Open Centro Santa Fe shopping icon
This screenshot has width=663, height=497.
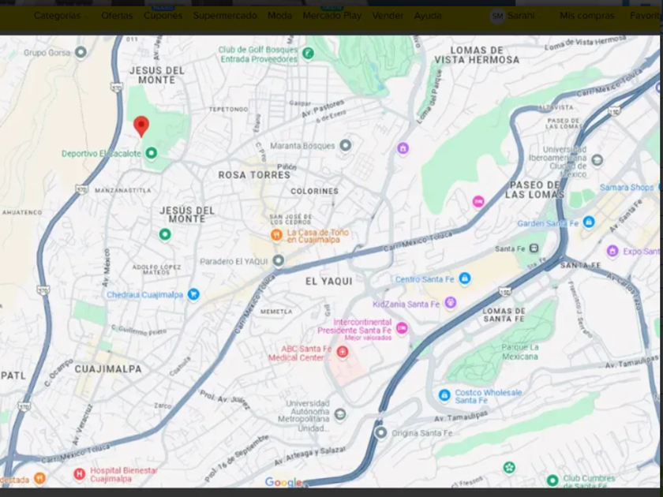point(465,278)
